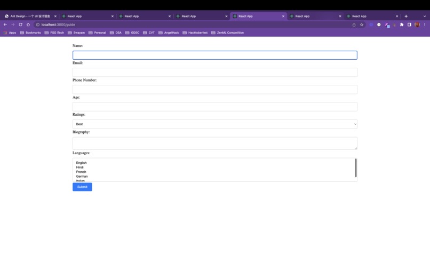430x279 pixels.
Task: Open the AngelHack bookmark folder
Action: coord(169,33)
